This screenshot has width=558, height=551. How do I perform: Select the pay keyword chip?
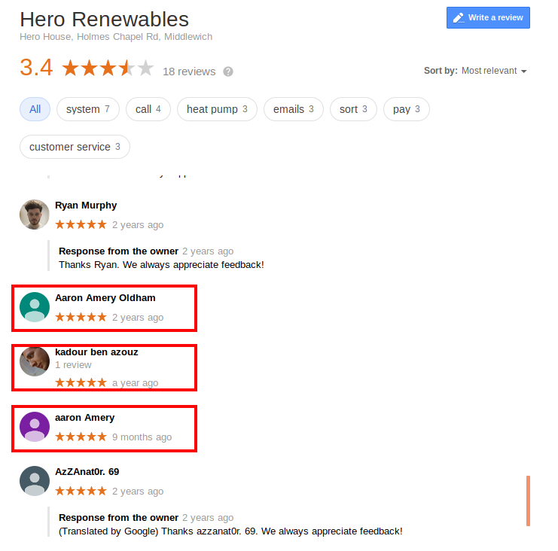[407, 109]
